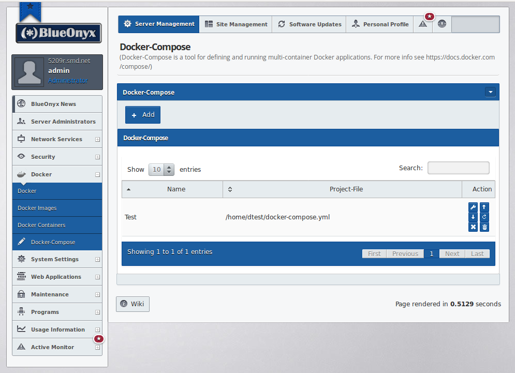Switch to Personal Profile tab
Image resolution: width=515 pixels, height=373 pixels.
pyautogui.click(x=380, y=24)
